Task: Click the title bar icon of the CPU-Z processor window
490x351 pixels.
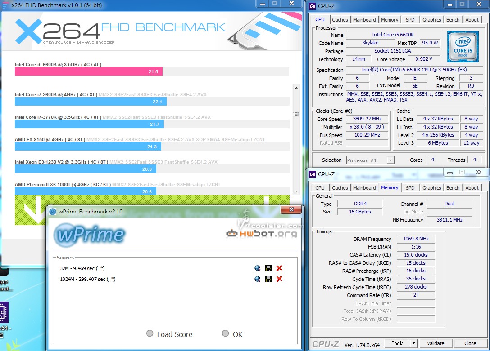Action: (312, 6)
